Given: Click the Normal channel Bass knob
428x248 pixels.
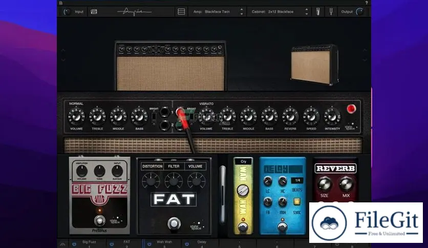Looking at the screenshot, I should pyautogui.click(x=139, y=117).
